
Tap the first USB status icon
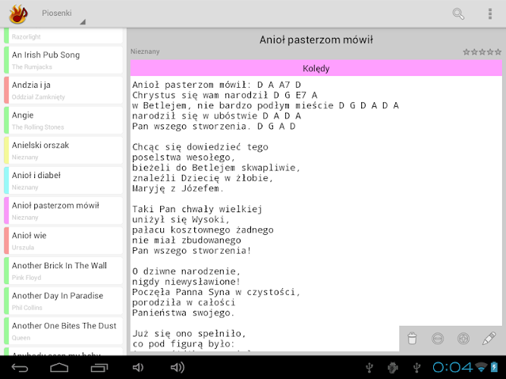[x=369, y=368]
